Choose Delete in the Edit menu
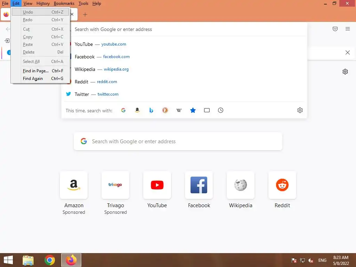Image resolution: width=356 pixels, height=267 pixels. 40,52
